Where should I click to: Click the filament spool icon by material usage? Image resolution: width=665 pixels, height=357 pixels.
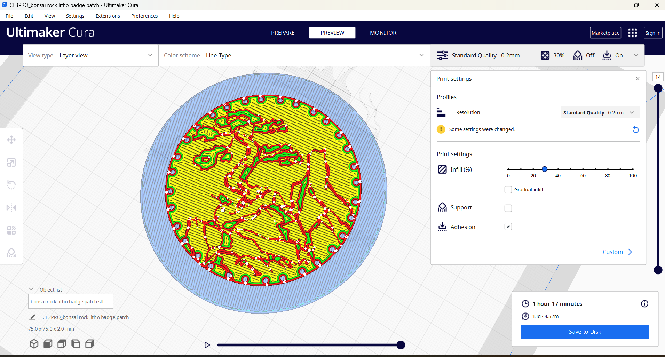point(525,316)
